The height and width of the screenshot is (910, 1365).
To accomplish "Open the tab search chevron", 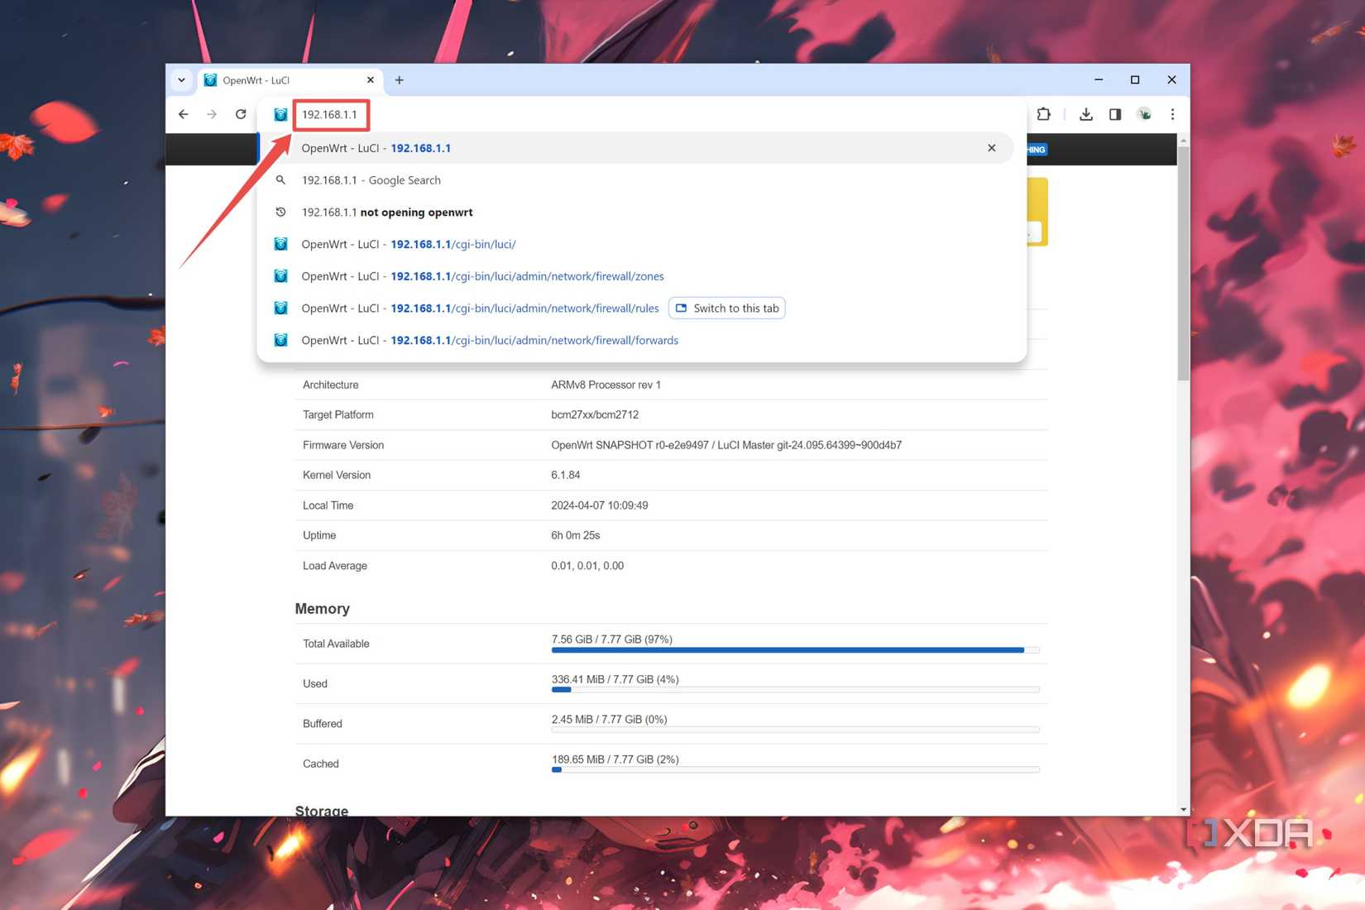I will 181,80.
